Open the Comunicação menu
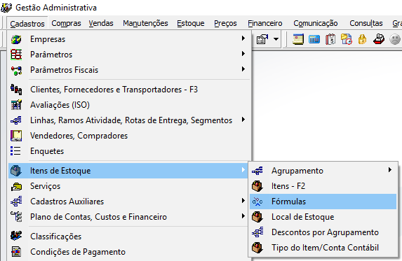The image size is (402, 261). click(315, 23)
